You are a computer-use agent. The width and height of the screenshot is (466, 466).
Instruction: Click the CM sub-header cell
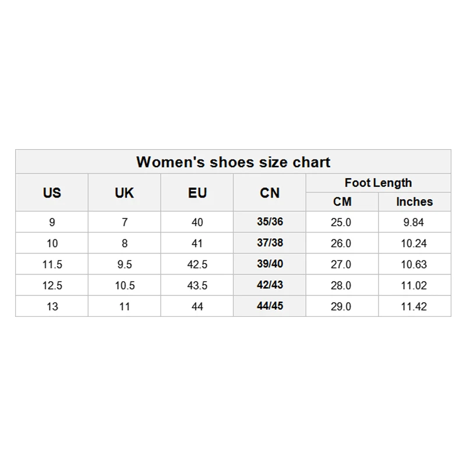(342, 202)
